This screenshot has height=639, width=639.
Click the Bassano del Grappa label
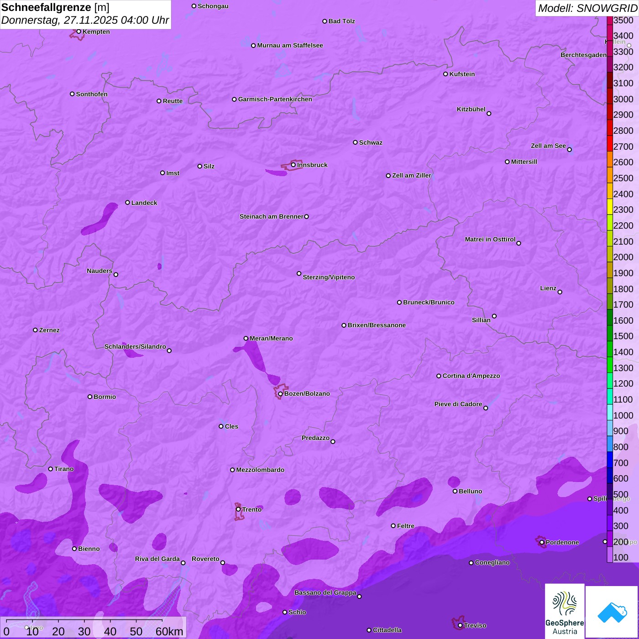[325, 592]
